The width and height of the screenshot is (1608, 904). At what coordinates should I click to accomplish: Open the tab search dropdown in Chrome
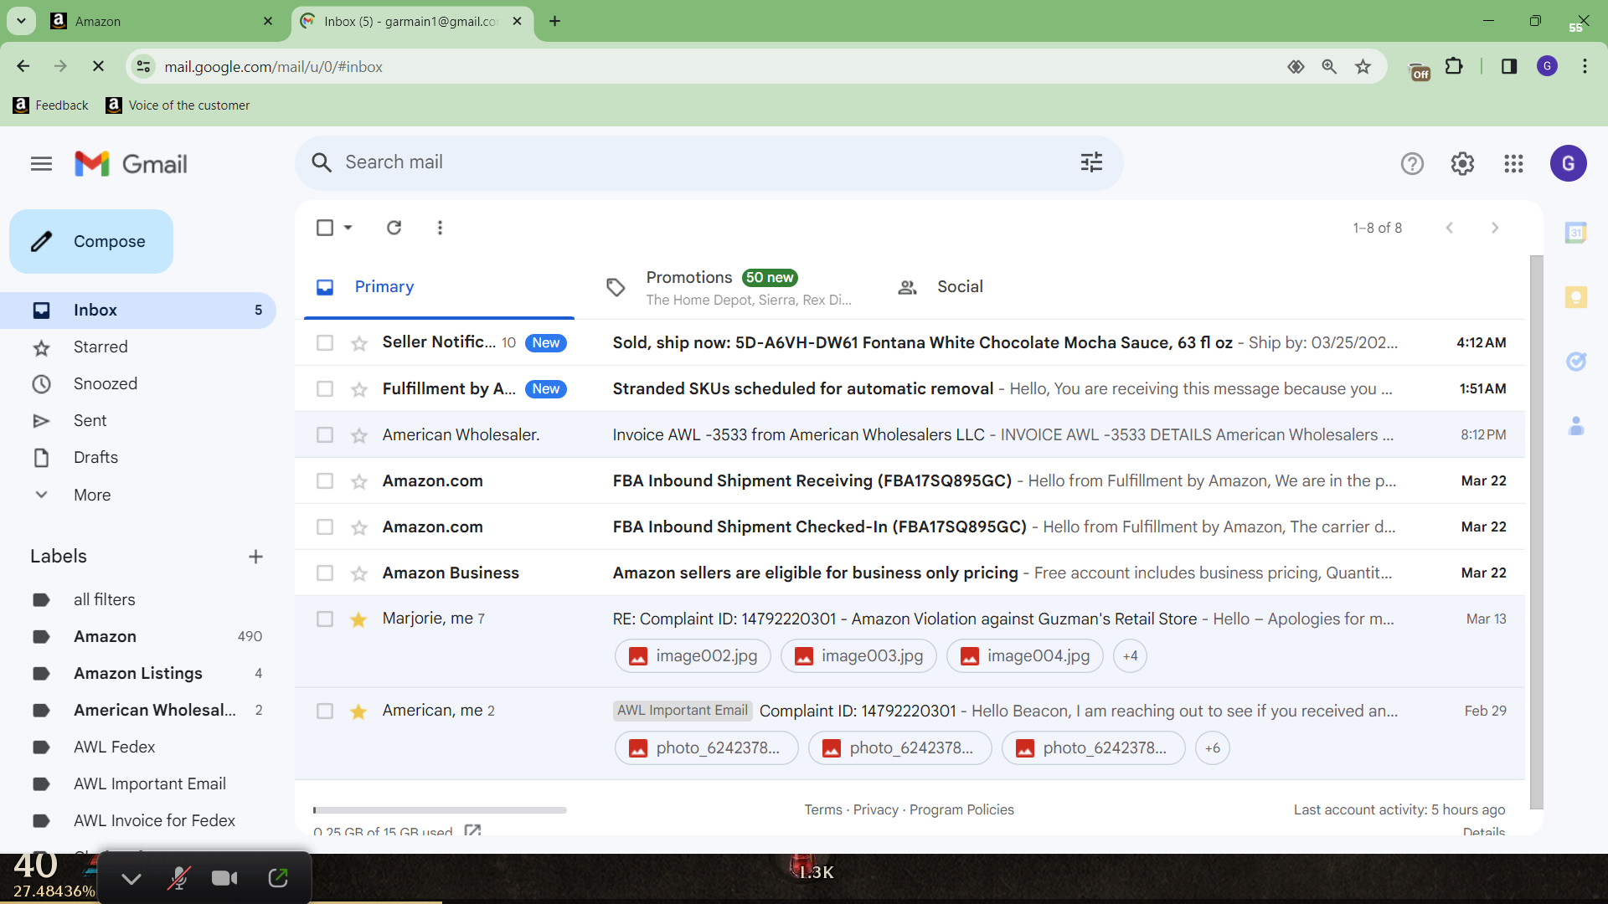tap(21, 21)
